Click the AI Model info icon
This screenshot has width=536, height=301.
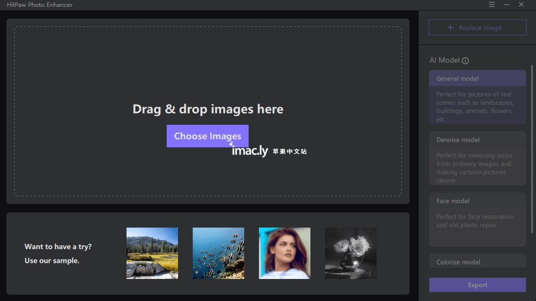click(465, 61)
